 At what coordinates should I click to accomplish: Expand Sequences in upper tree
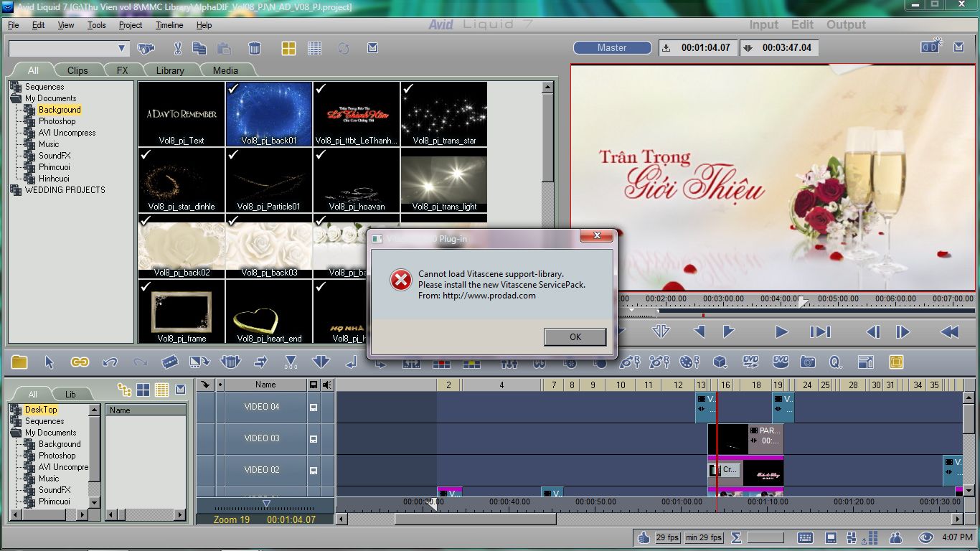[16, 87]
